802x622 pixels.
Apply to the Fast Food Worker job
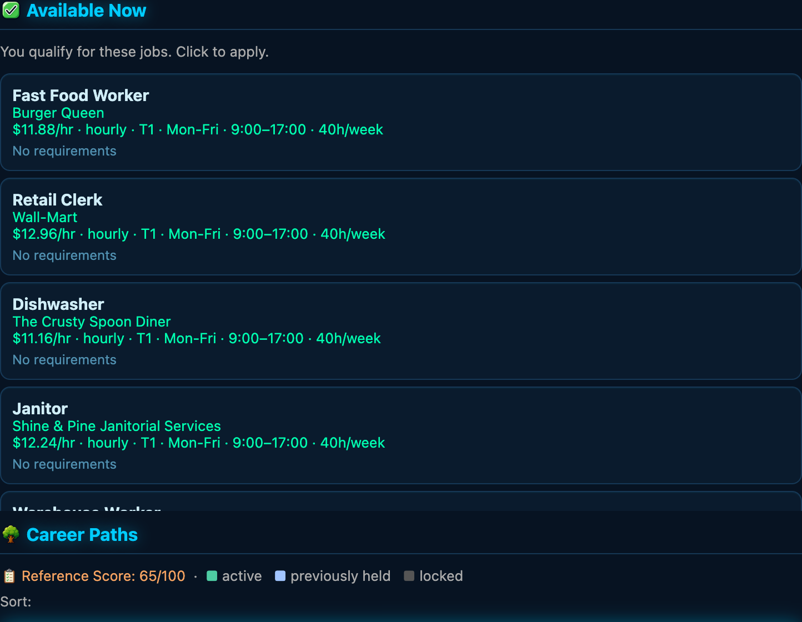coord(401,122)
